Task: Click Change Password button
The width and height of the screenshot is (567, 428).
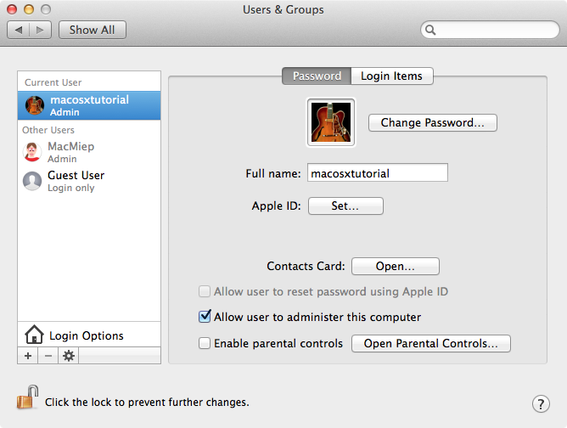Action: [x=433, y=122]
